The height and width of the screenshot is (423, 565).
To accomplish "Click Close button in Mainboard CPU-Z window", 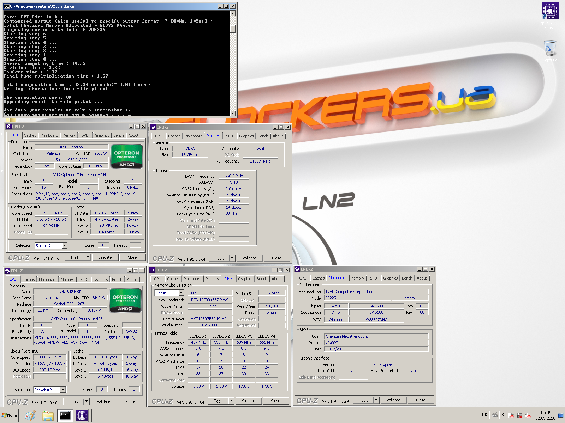I will pos(421,400).
